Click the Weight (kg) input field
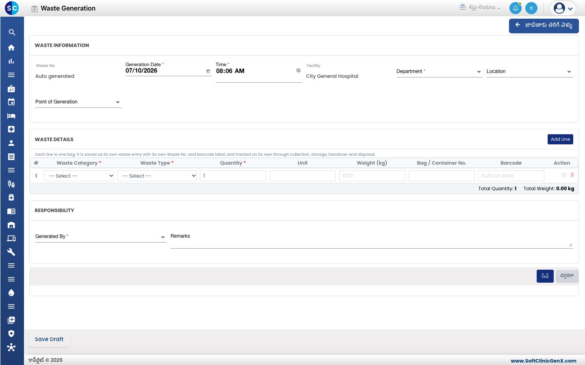Screen dimensions: 585x365 (372, 176)
